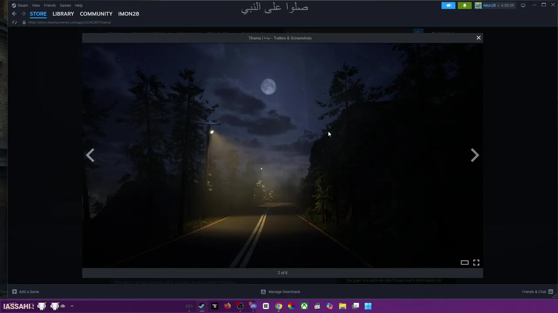Click the wallet balance 4.99 SR
Viewport: 558px width, 313px height.
(507, 5)
